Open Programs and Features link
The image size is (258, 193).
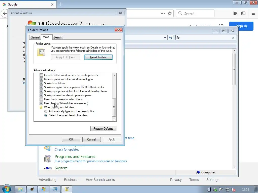pos(75,156)
